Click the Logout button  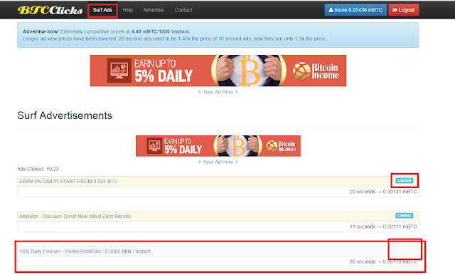pyautogui.click(x=403, y=10)
